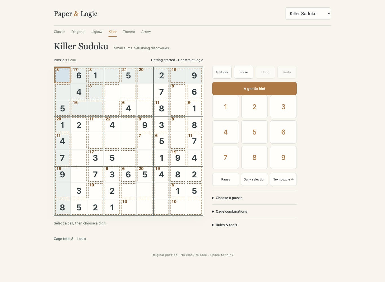Choose digit 1 on the number pad
The image size is (385, 282).
coord(225,107)
